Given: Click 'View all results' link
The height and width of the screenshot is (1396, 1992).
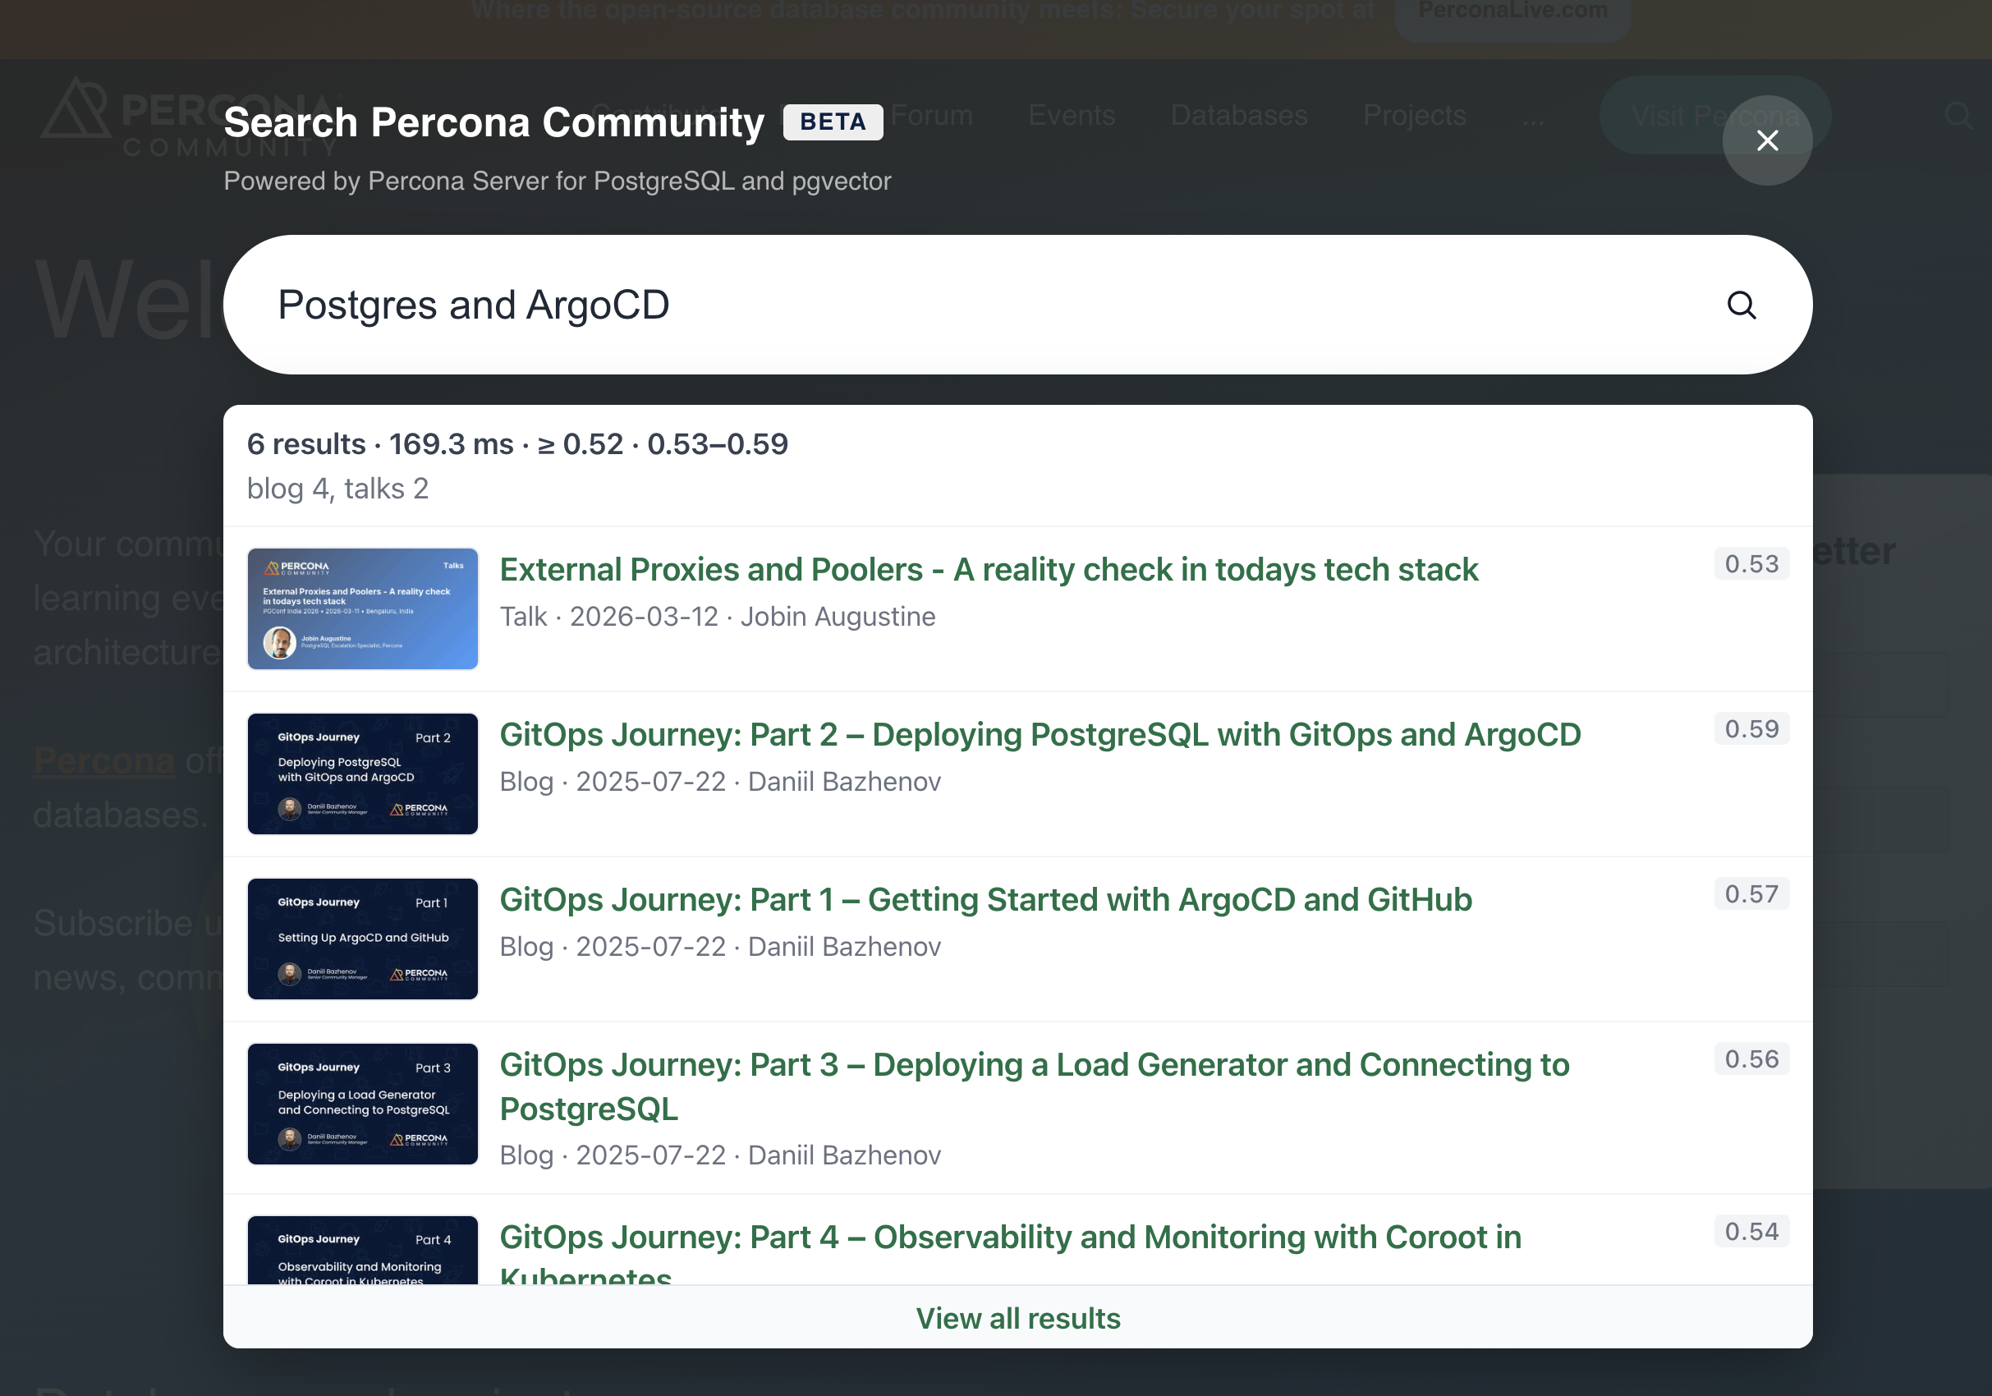Looking at the screenshot, I should click(x=1017, y=1318).
